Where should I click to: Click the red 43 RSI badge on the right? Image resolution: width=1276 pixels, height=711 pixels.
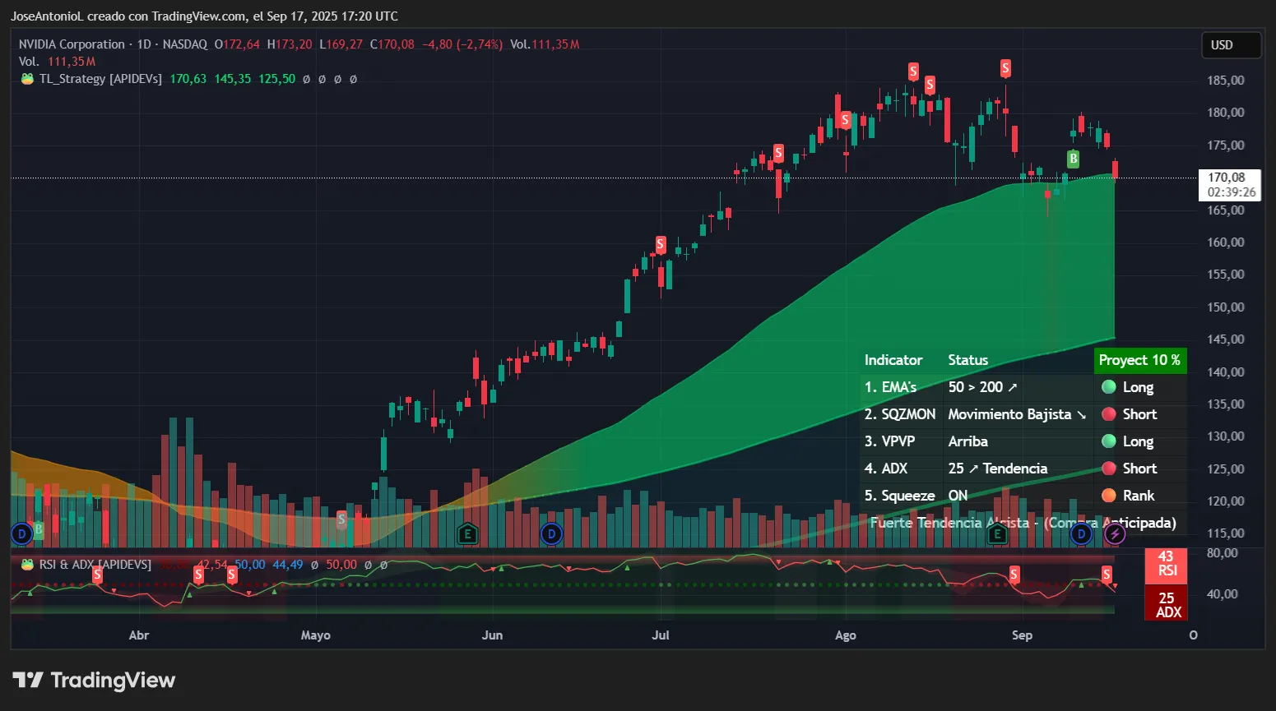[x=1166, y=566]
